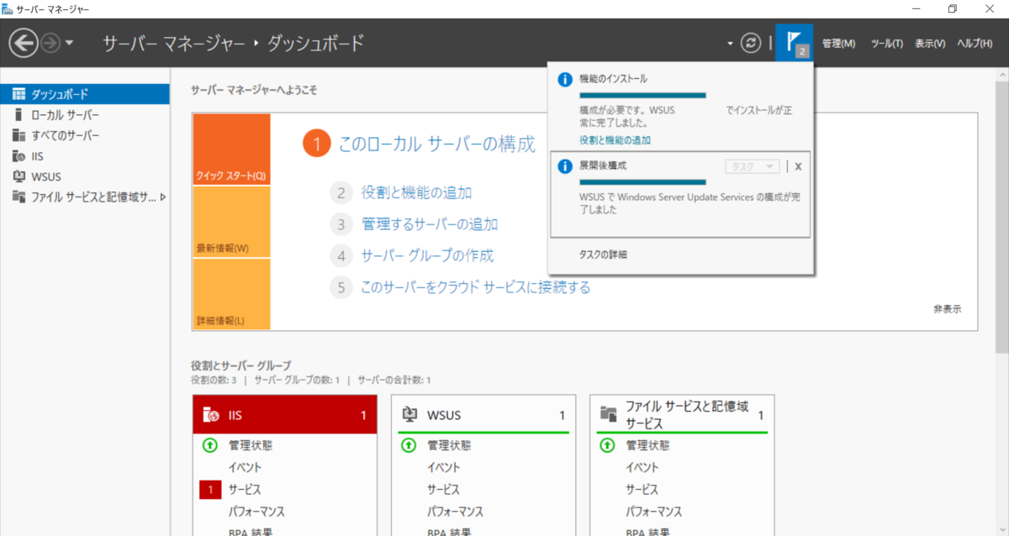This screenshot has height=536, width=1009.
Task: Click the 展開後構成 progress bar
Action: tap(642, 182)
